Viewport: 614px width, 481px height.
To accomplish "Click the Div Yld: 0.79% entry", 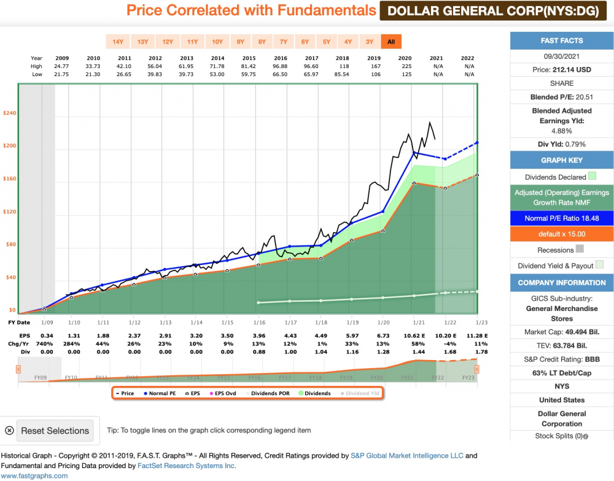I will 562,144.
